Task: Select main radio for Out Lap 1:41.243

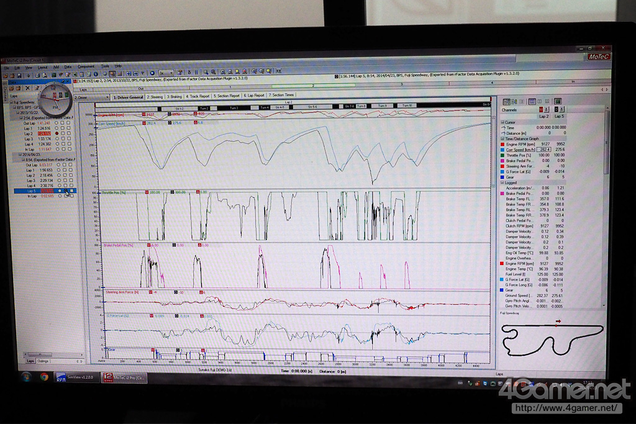Action: pos(57,123)
